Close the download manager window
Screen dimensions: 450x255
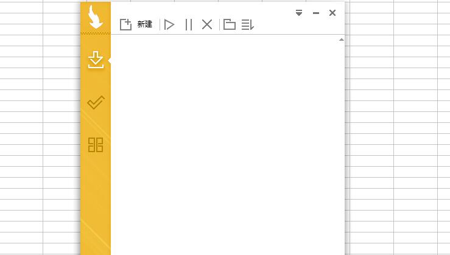[332, 13]
